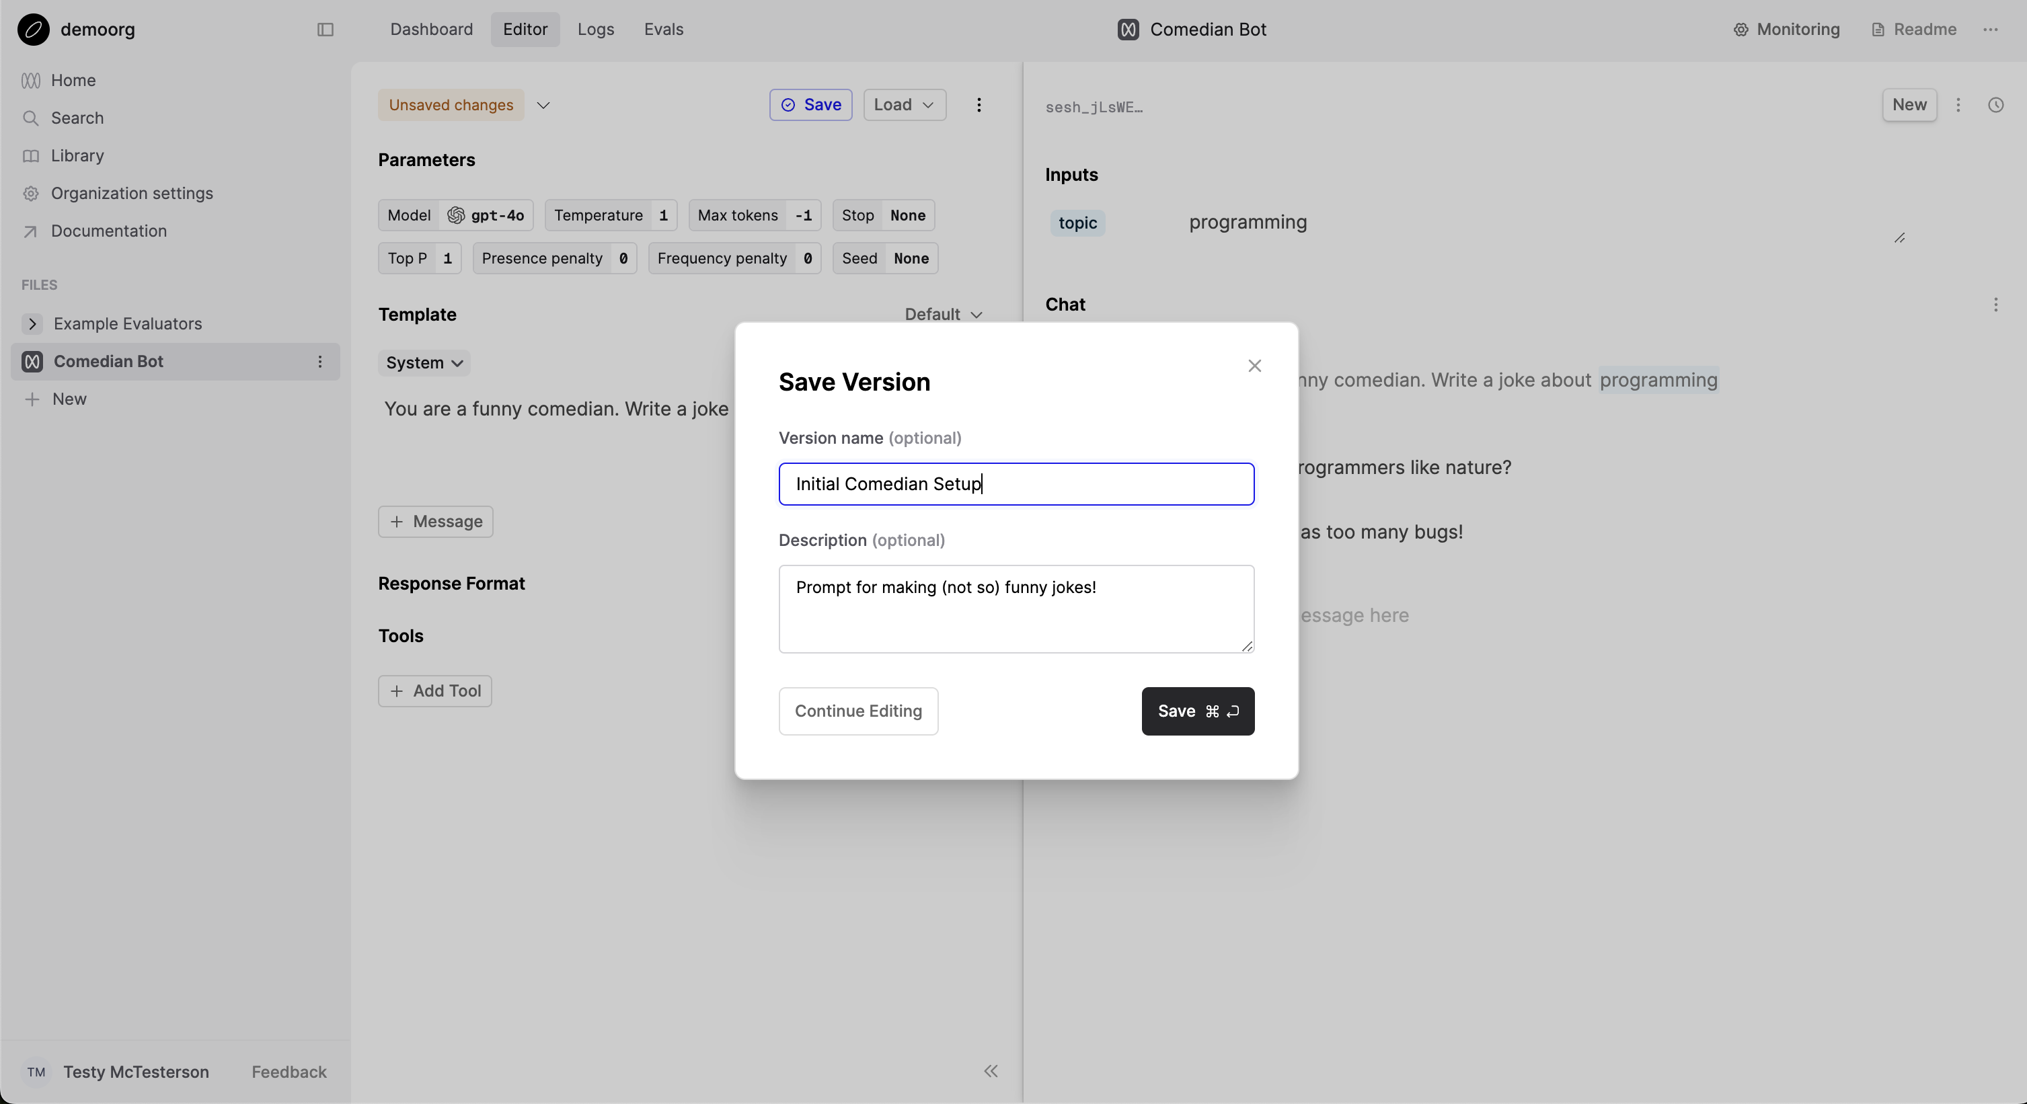Open the Chat panel three-dot menu
The width and height of the screenshot is (2027, 1104).
click(x=1996, y=305)
